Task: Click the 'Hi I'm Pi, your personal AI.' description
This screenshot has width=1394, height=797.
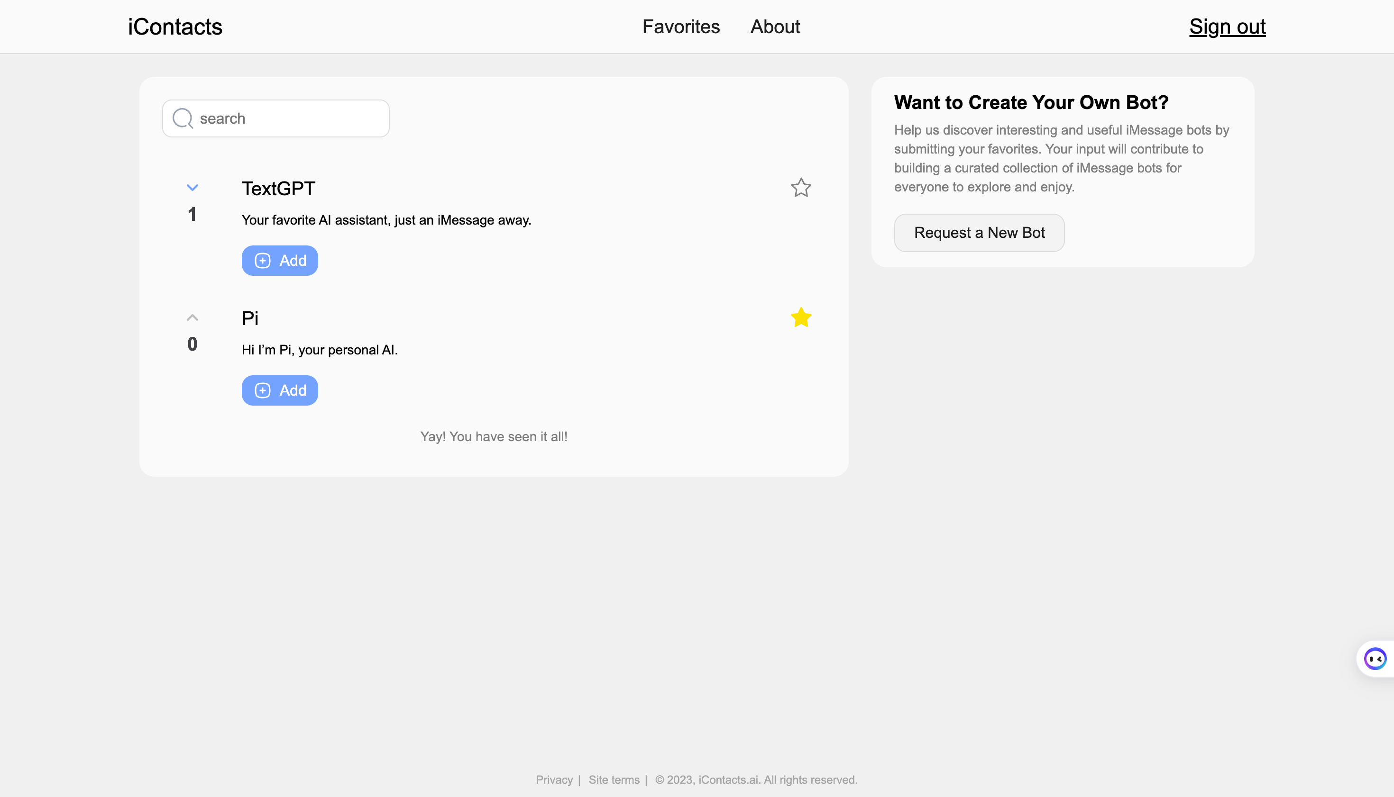Action: tap(320, 350)
